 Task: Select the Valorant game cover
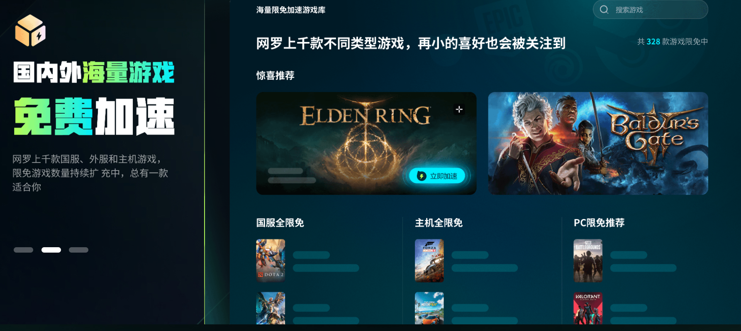588,308
